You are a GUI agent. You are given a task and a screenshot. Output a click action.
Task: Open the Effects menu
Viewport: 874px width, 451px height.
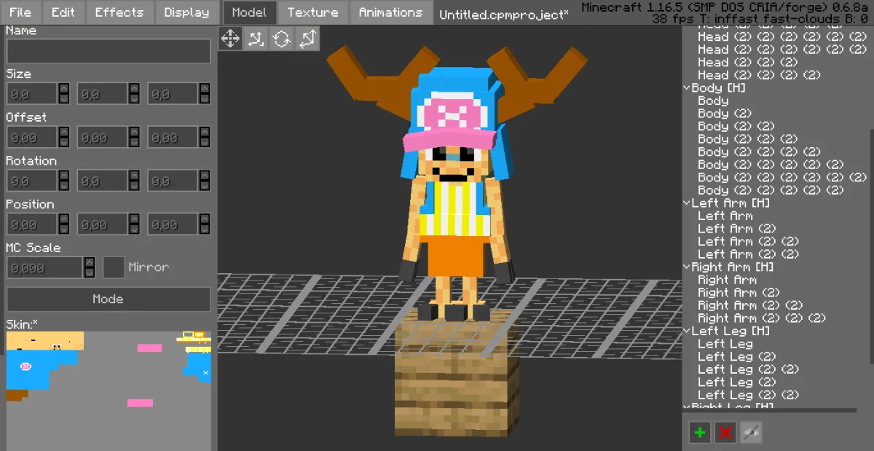(x=119, y=12)
